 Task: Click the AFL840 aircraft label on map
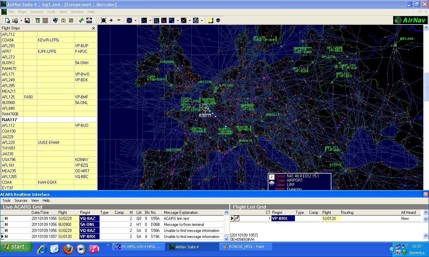(x=407, y=39)
